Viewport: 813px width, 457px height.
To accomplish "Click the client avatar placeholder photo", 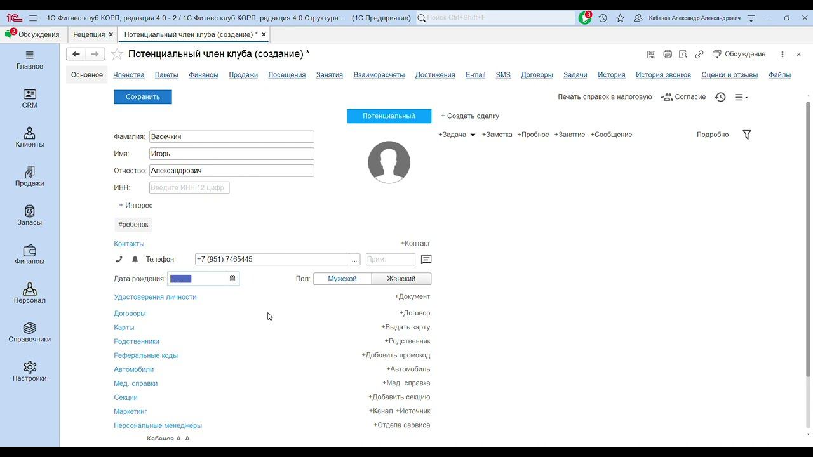I will (389, 162).
